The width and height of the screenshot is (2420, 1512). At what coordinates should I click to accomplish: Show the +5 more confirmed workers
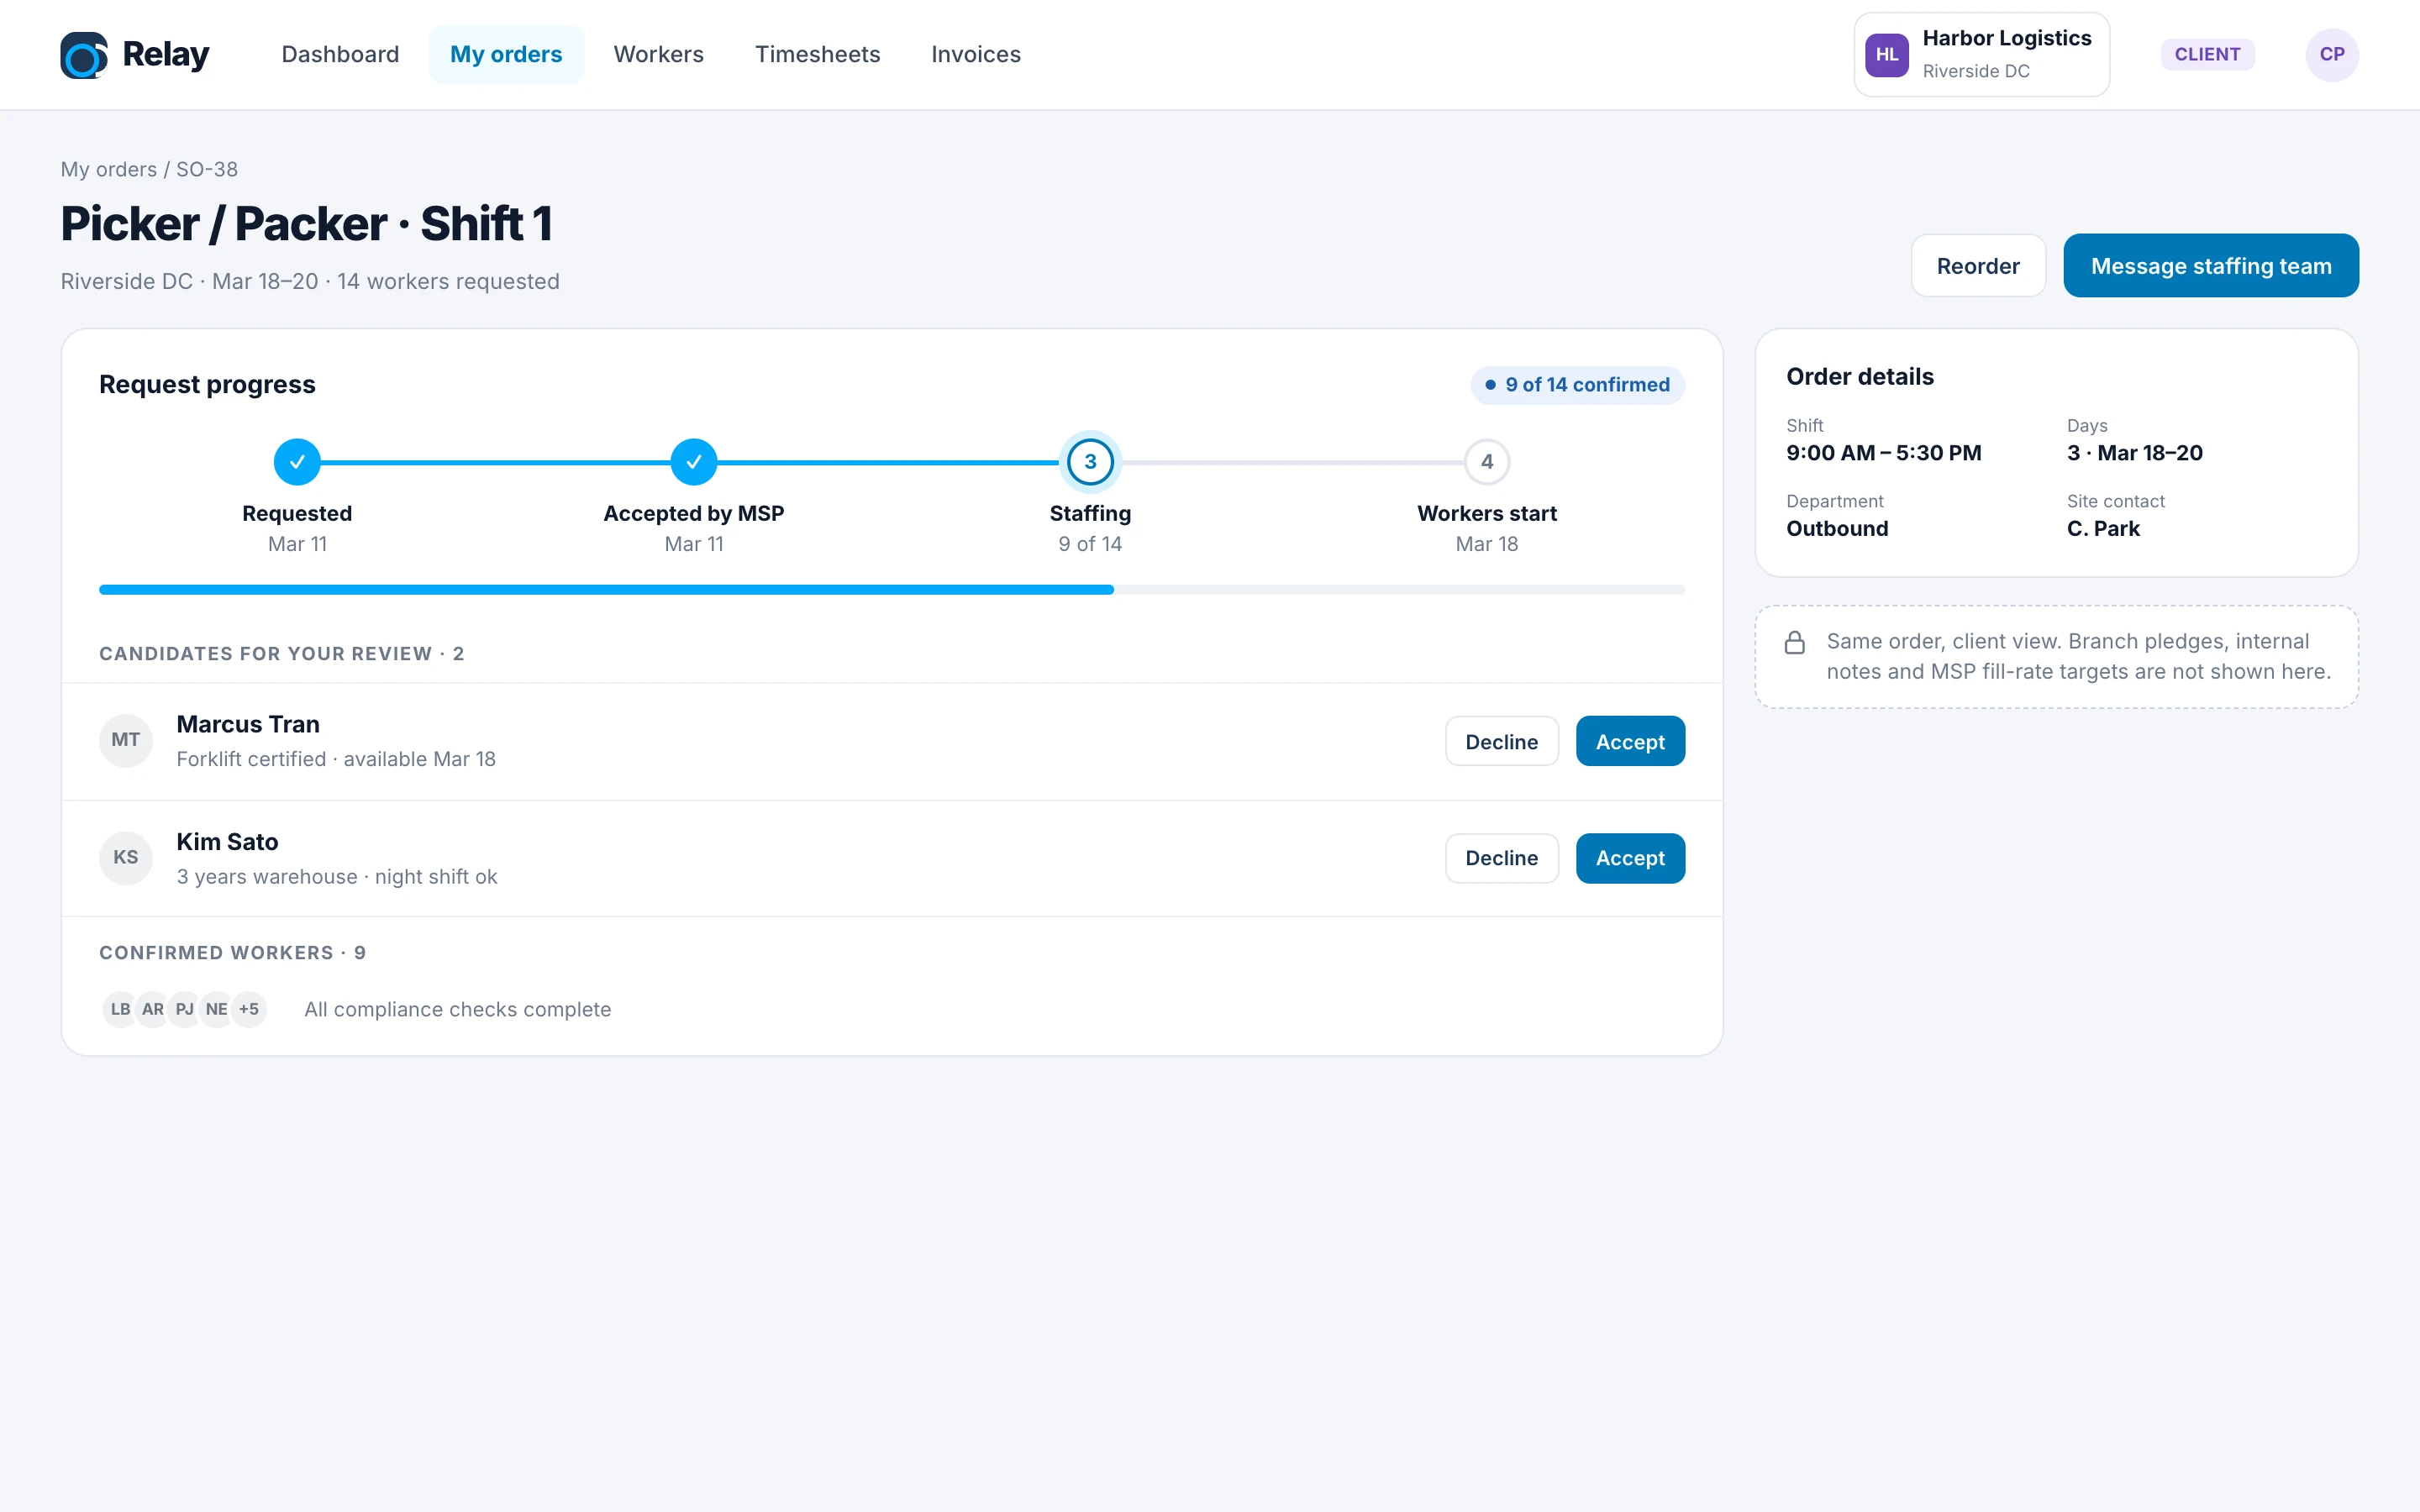click(249, 1009)
